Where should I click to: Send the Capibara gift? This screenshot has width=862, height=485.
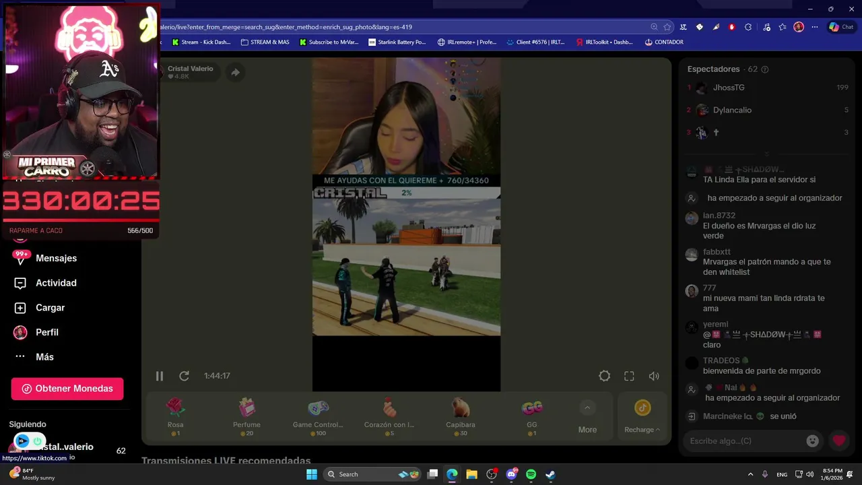point(461,416)
